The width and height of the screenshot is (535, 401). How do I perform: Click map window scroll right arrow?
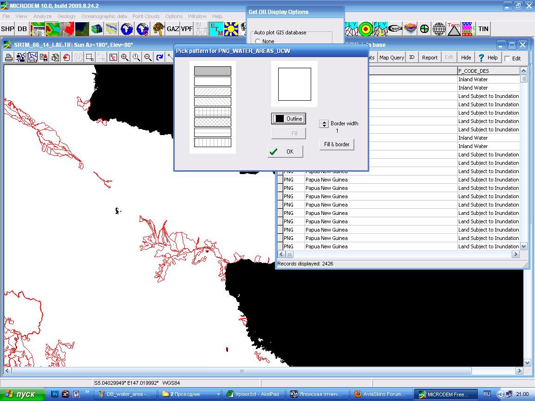[x=519, y=371]
